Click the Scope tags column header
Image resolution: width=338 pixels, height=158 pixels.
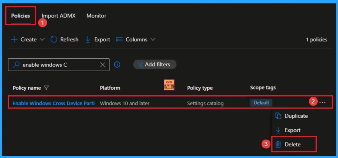point(263,87)
